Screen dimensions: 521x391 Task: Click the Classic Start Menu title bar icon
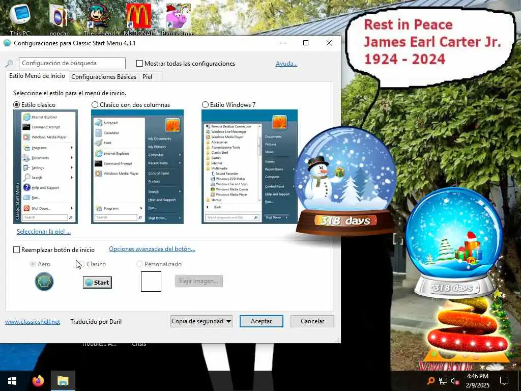tap(7, 43)
